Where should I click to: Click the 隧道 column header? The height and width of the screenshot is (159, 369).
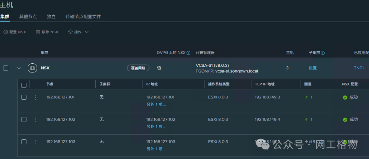click(x=308, y=84)
